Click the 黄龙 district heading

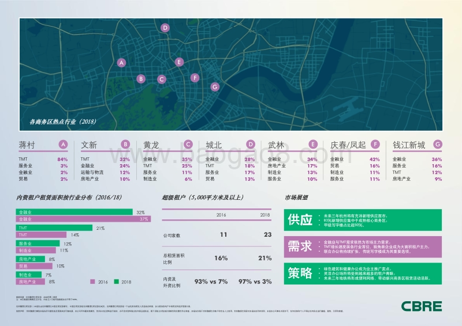point(151,145)
